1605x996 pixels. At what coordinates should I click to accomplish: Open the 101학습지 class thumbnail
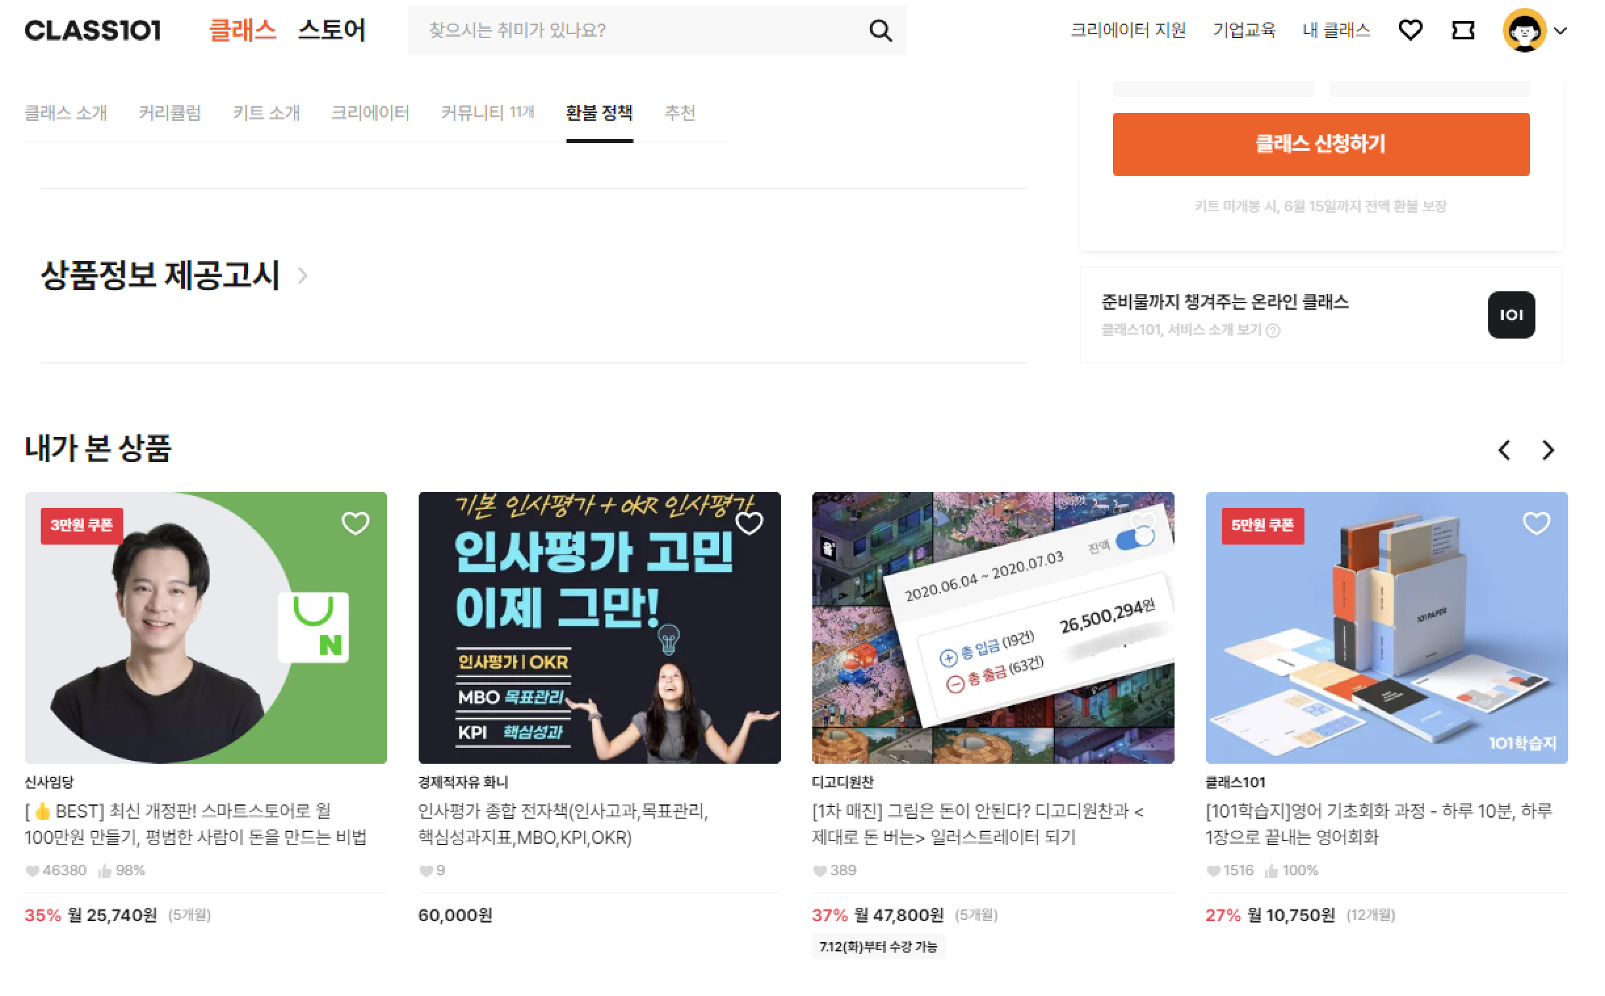(x=1386, y=627)
